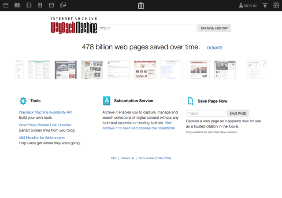
Task: Open the Terms of Use footer link
Action: click(154, 158)
